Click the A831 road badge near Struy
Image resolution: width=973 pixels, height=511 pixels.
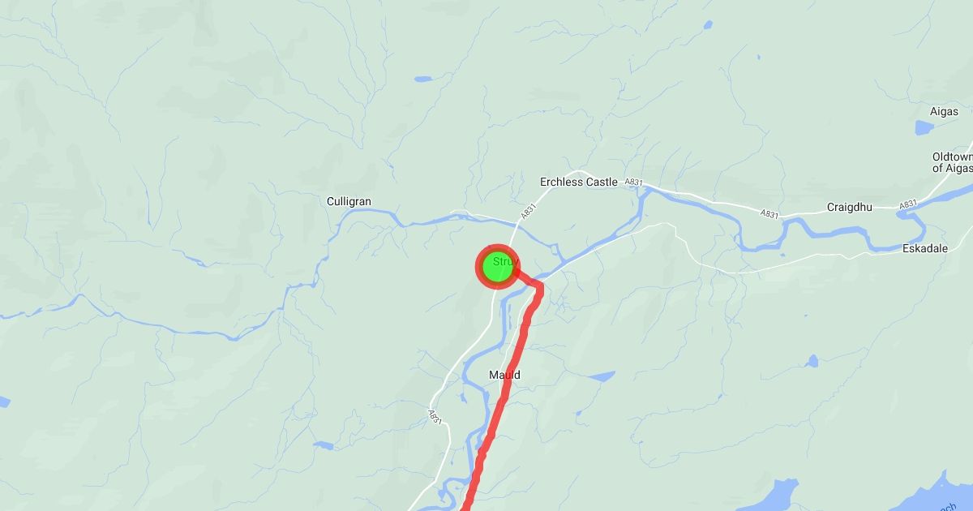[x=529, y=213]
